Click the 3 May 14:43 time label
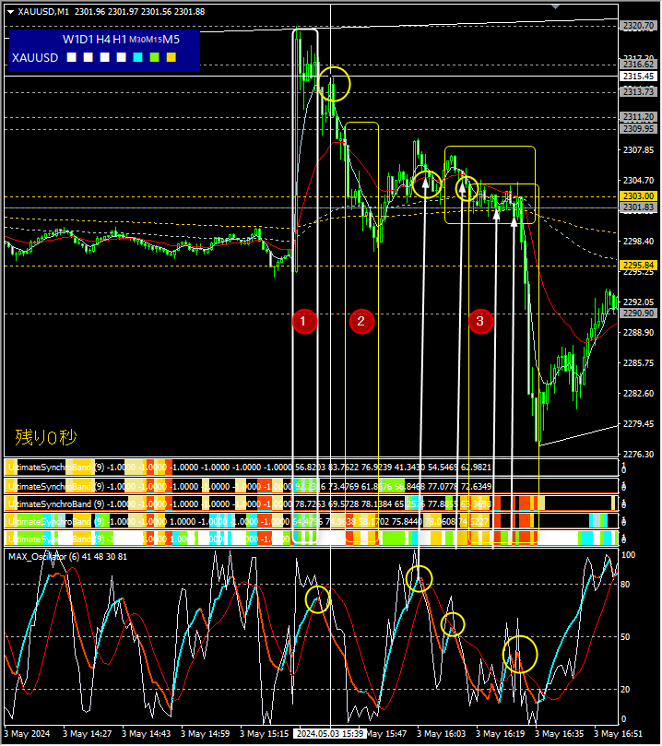This screenshot has width=662, height=746. click(x=146, y=734)
